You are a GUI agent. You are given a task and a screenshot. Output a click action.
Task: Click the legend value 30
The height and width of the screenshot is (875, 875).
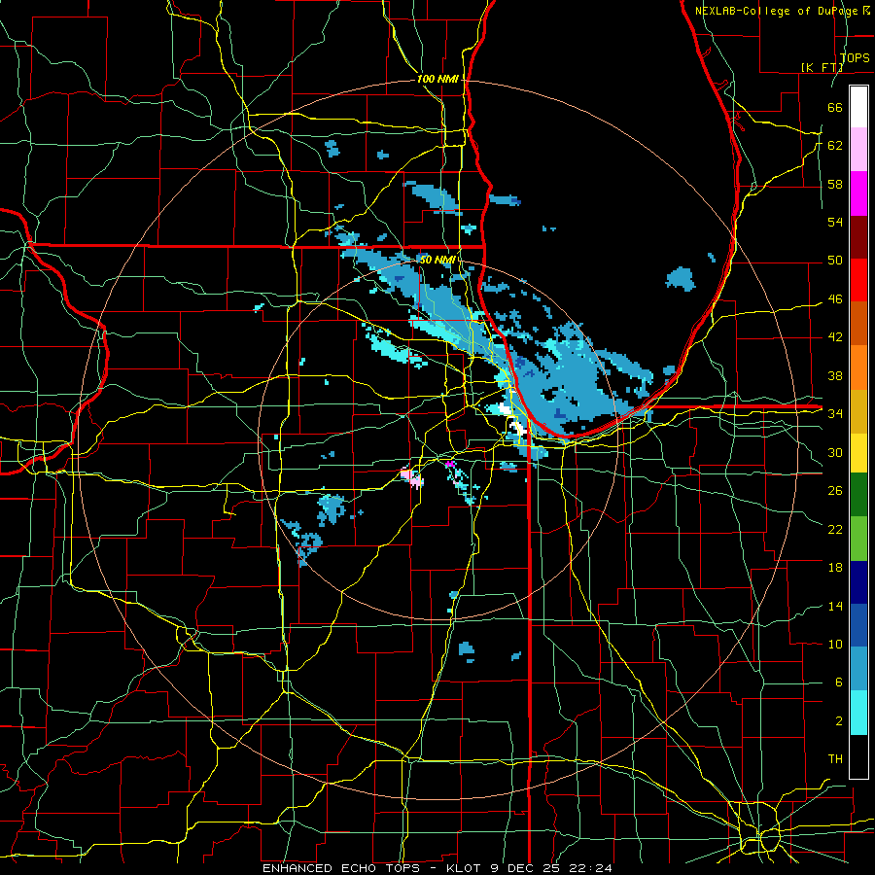click(x=835, y=452)
